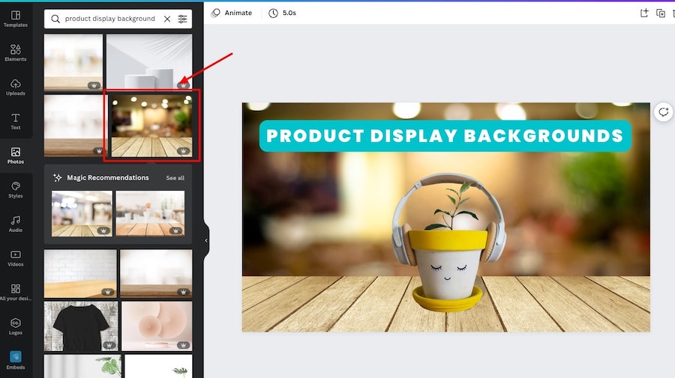This screenshot has width=675, height=378.
Task: Open All your designs sidebar icon
Action: 16,292
